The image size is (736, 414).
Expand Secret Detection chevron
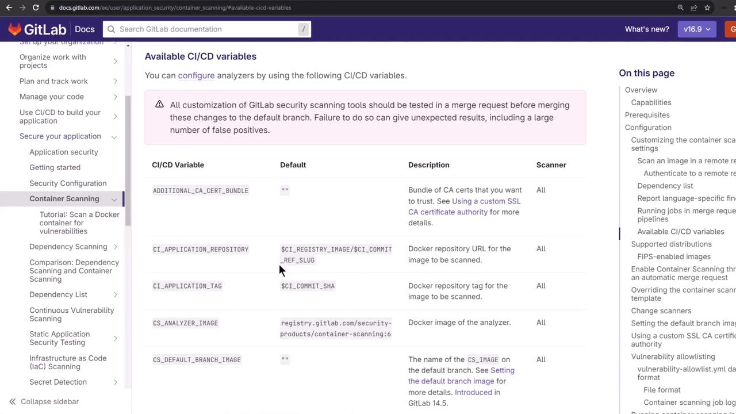point(115,382)
